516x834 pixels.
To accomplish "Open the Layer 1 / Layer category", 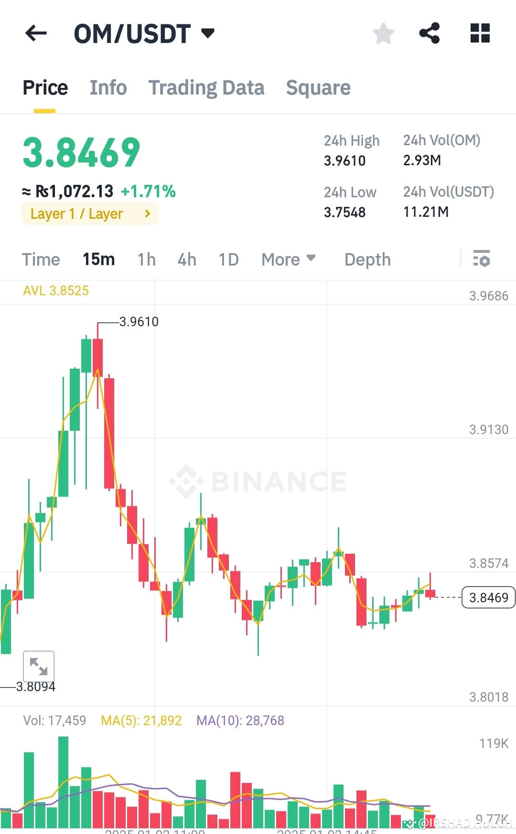I will [x=90, y=214].
